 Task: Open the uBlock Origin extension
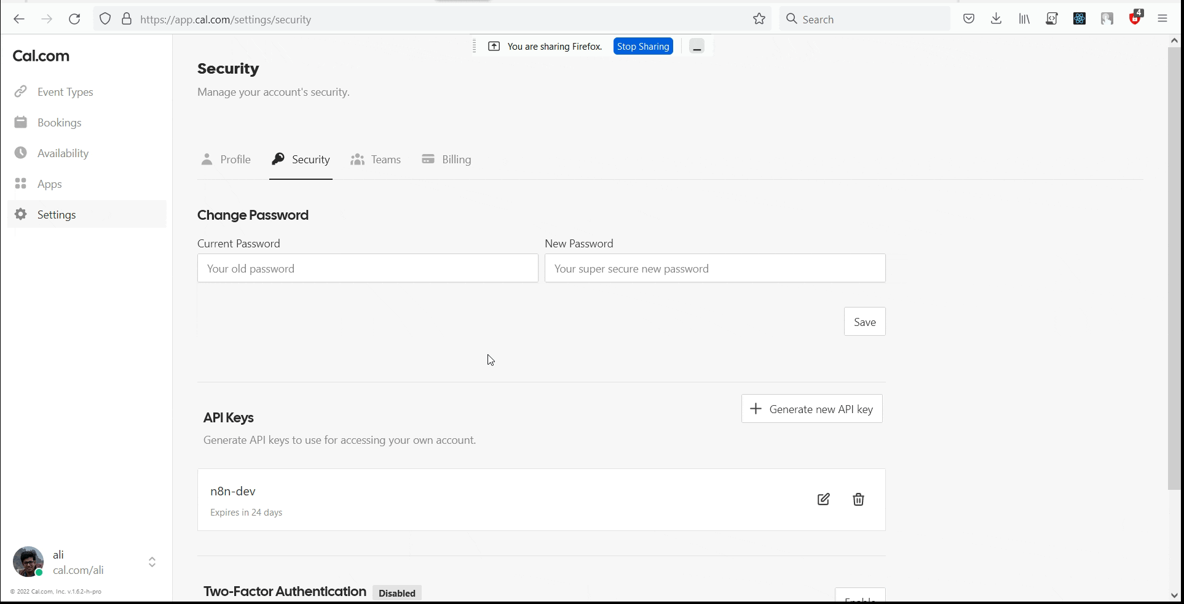[1135, 18]
